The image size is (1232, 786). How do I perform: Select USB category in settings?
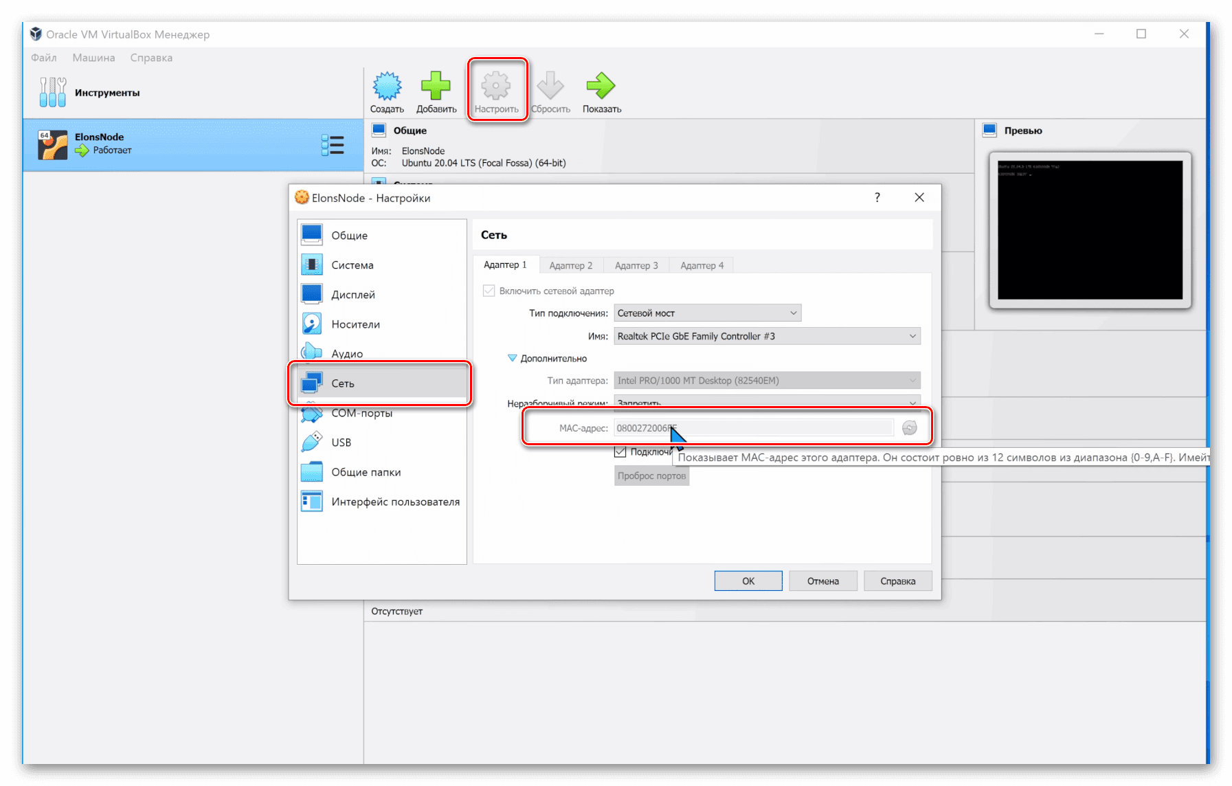pos(382,442)
